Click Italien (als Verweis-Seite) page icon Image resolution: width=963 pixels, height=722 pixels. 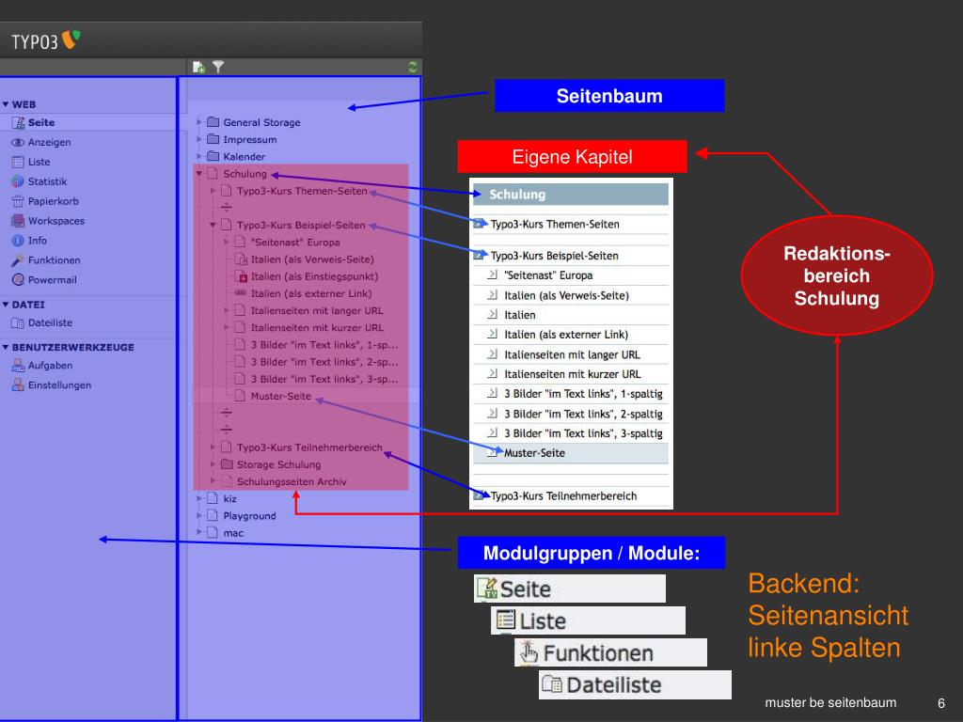(241, 259)
